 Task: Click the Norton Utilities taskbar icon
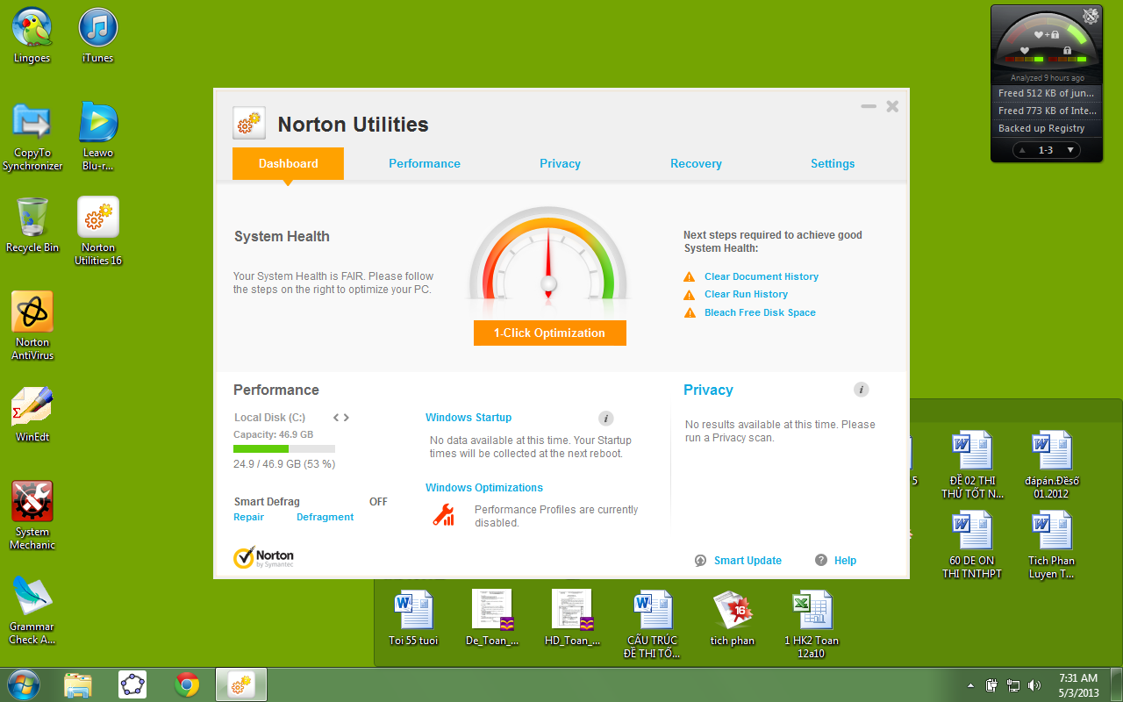(x=240, y=684)
